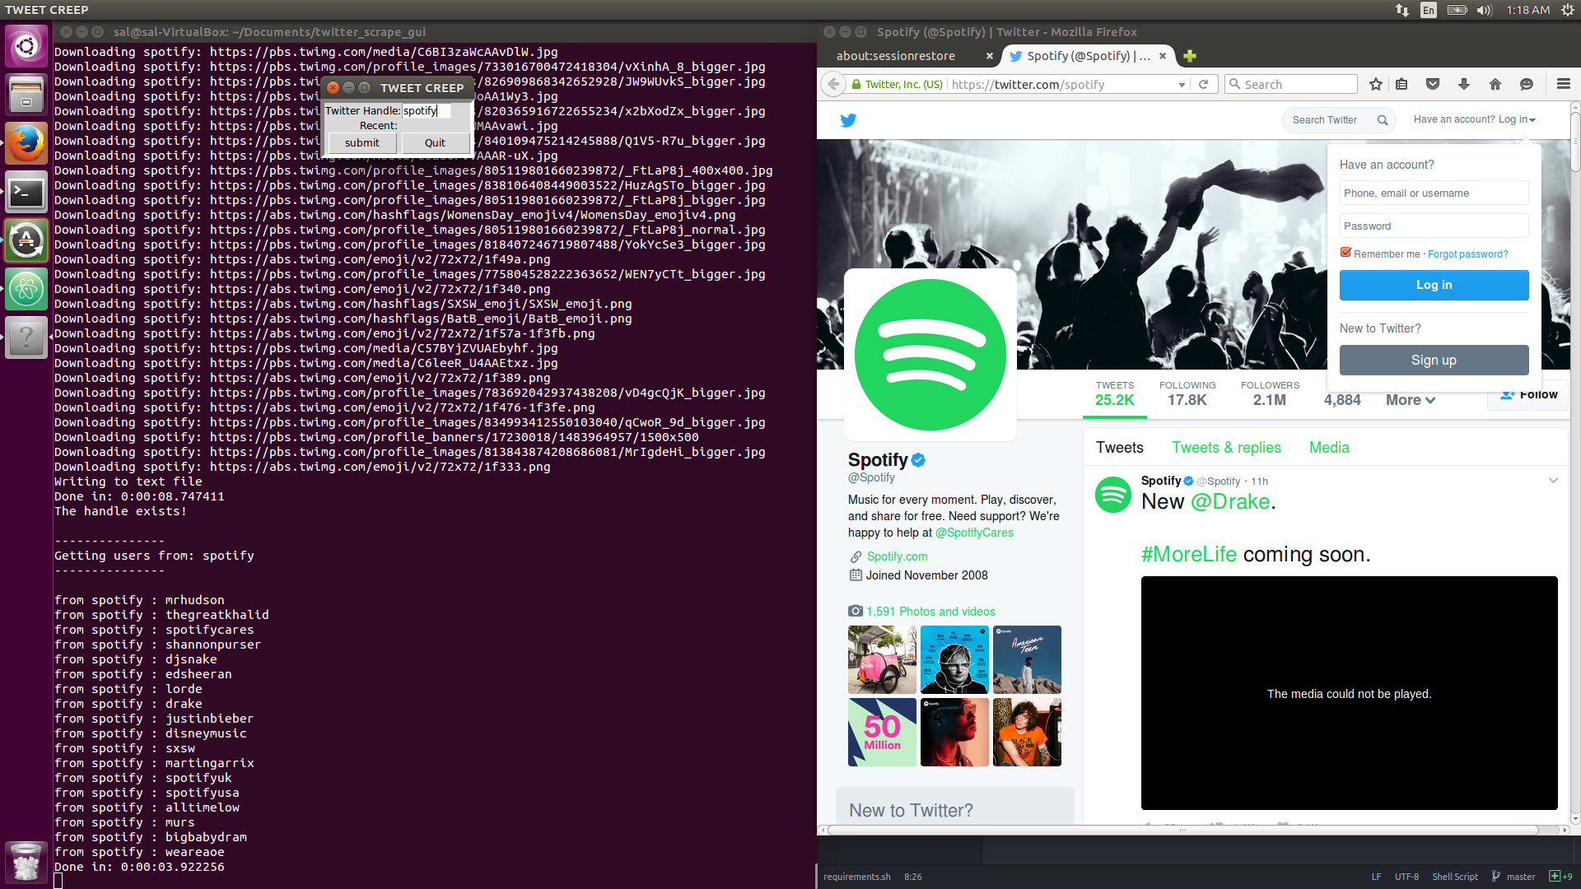Click Spotify verified badge next to name
This screenshot has width=1581, height=889.
point(918,460)
